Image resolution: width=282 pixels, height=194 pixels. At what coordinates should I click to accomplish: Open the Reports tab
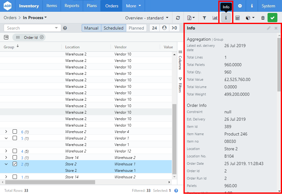72,6
